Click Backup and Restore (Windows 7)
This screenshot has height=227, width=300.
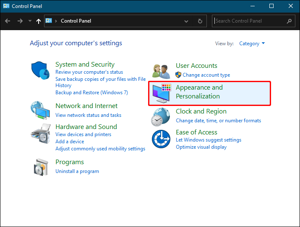pyautogui.click(x=91, y=93)
